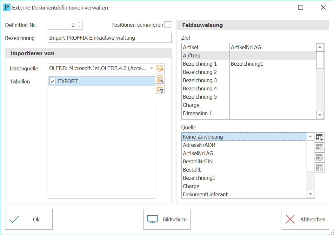Click the Bildschirm button

tap(167, 219)
